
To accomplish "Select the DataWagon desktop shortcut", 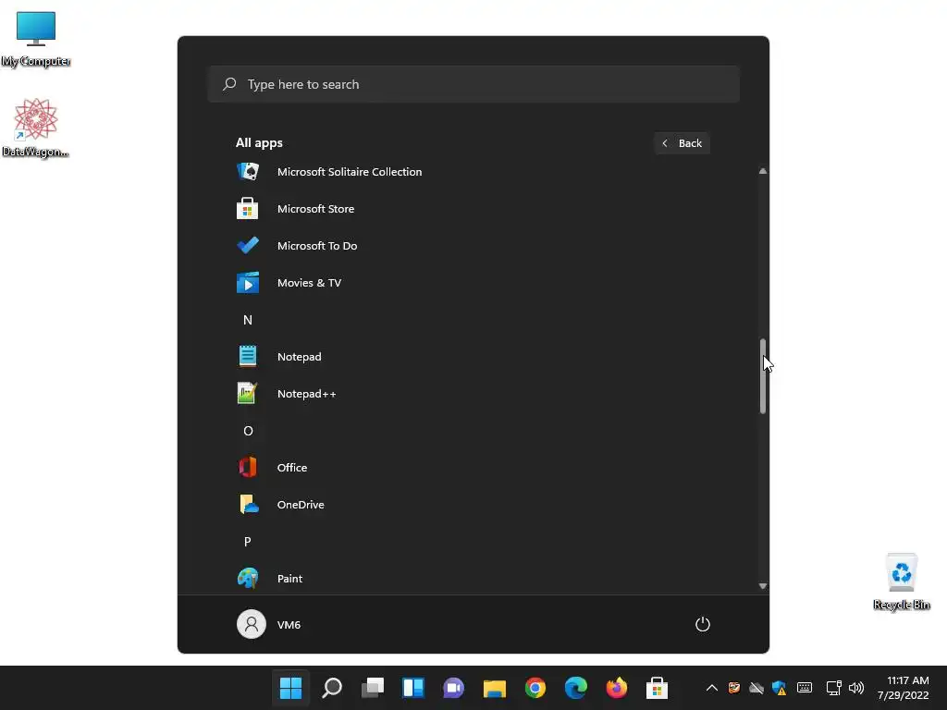I will pyautogui.click(x=36, y=129).
